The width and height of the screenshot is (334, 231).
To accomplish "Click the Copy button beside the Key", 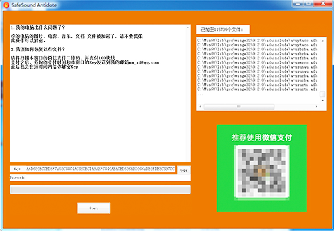I will [184, 170].
